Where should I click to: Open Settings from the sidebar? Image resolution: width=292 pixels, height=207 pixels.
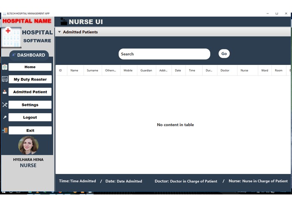[x=30, y=105]
